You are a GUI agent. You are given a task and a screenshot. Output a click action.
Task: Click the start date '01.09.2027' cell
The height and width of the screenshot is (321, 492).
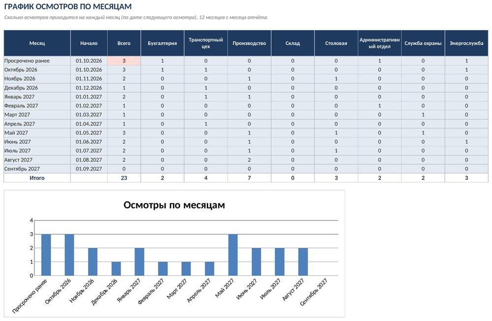[x=89, y=169]
